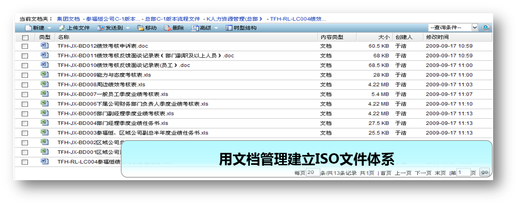The width and height of the screenshot is (520, 207).
Task: Click Excel icon of the BD006 row
Action: tap(44, 103)
